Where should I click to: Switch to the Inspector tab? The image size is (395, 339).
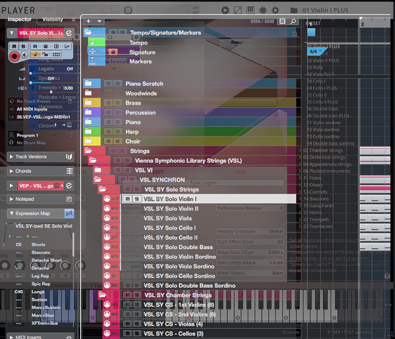(19, 19)
